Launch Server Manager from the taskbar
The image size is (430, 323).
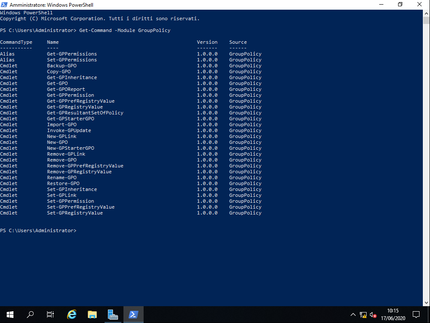point(113,314)
